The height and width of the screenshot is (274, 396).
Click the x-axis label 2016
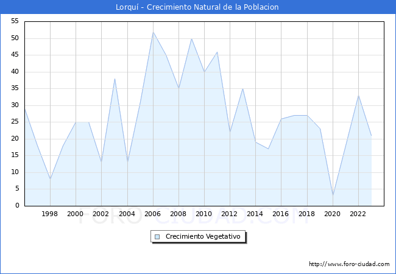point(281,214)
